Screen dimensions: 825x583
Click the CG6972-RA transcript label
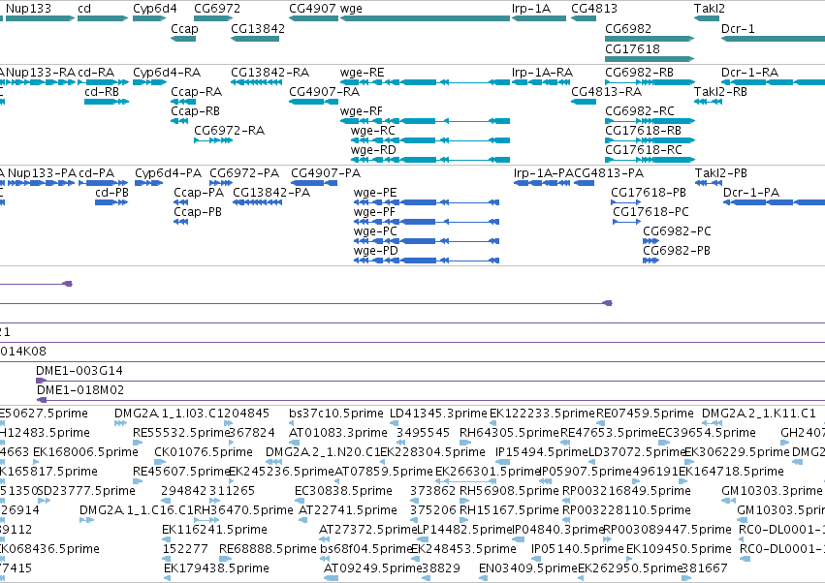tap(229, 131)
